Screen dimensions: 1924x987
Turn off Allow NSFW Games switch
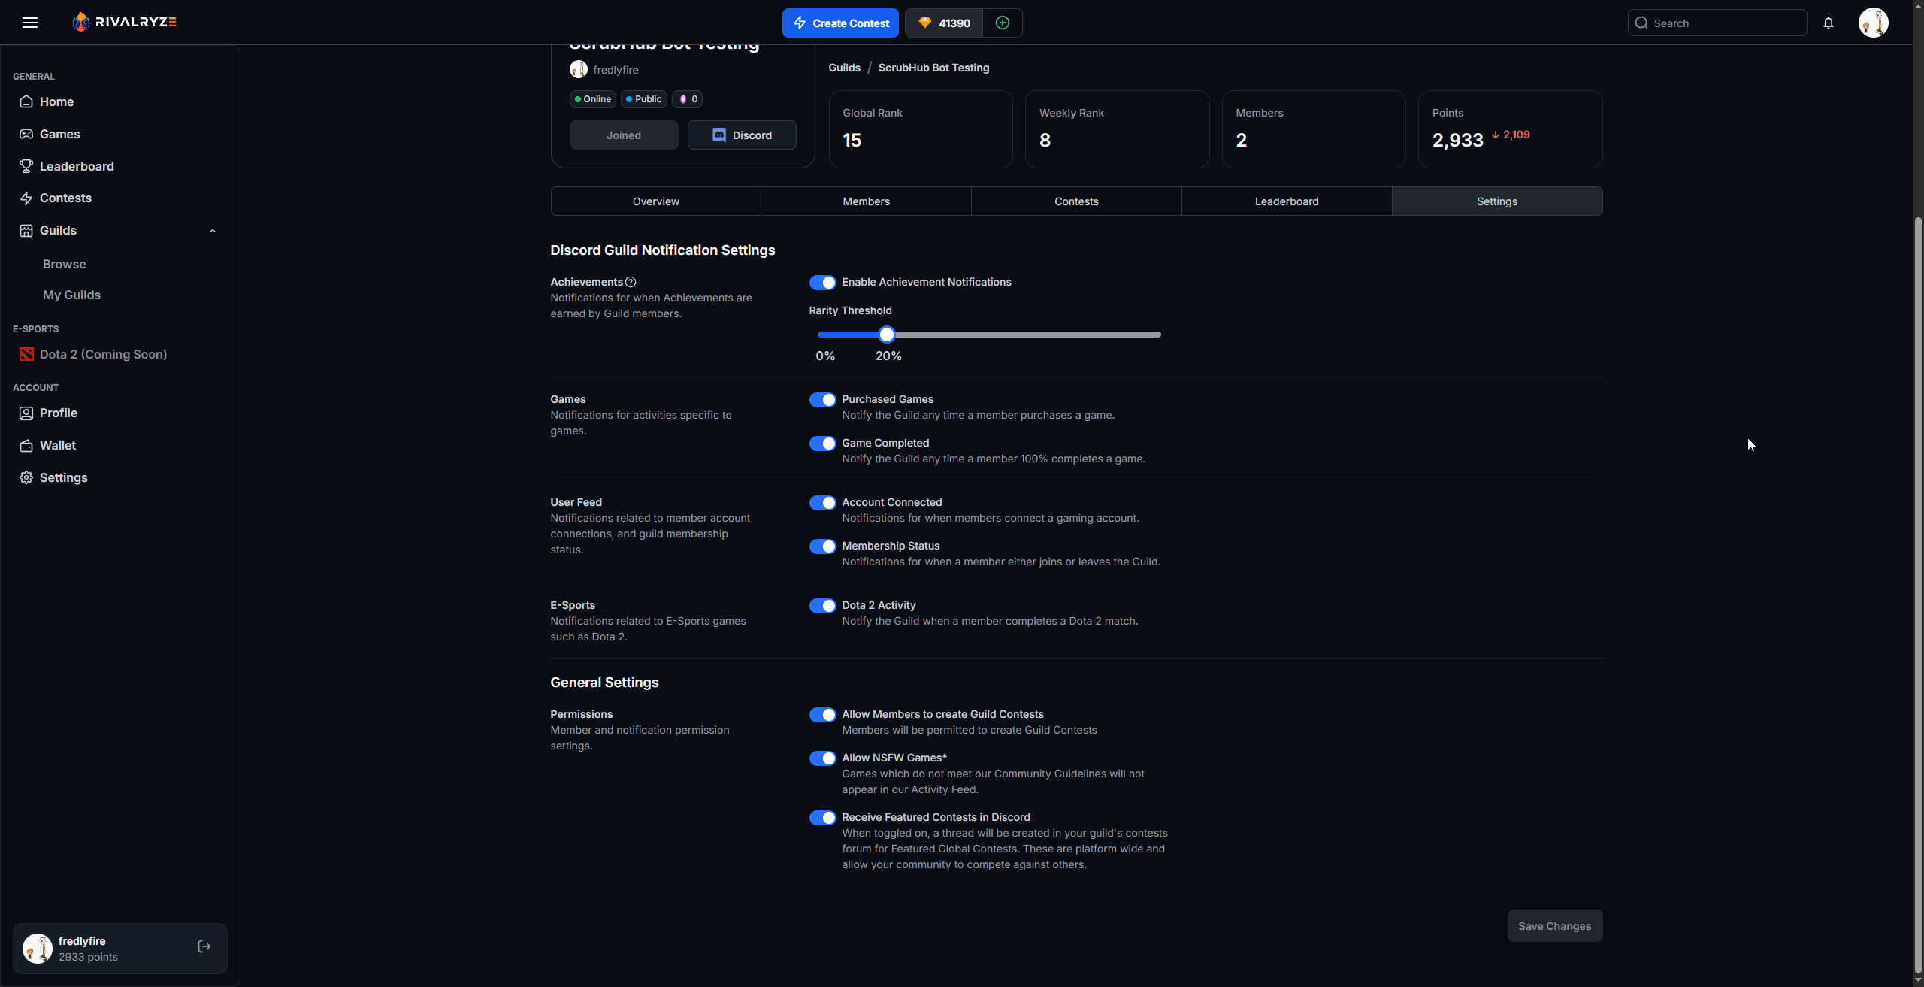coord(822,758)
